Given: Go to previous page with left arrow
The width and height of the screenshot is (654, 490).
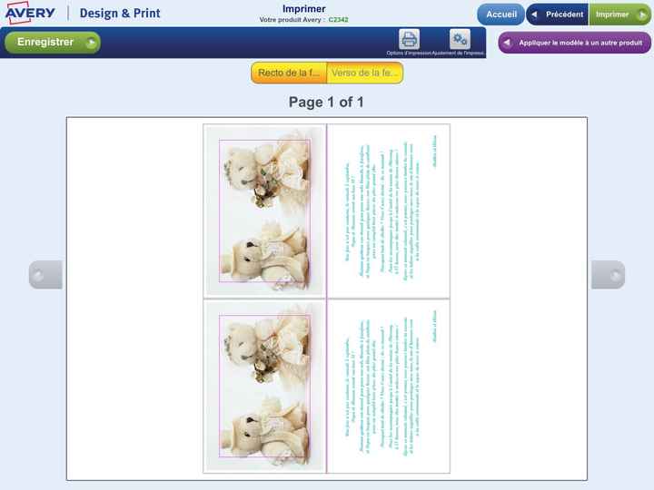Looking at the screenshot, I should (x=45, y=274).
